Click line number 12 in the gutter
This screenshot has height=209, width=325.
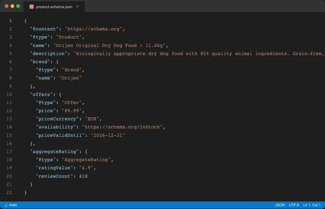coord(9,111)
